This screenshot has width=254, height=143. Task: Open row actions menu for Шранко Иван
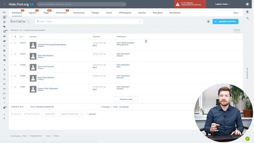(x=15, y=87)
